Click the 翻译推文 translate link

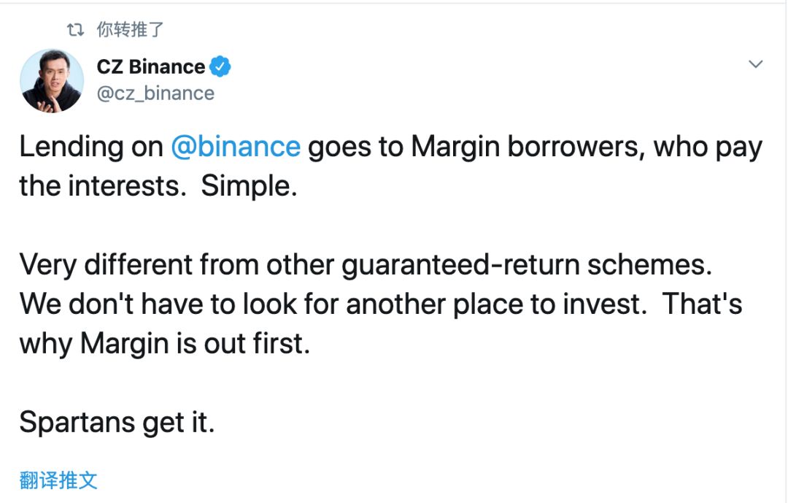tap(58, 480)
